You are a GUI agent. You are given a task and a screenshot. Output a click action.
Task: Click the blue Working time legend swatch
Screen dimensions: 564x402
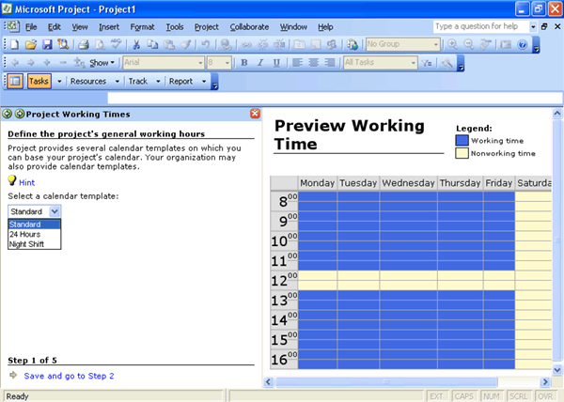(462, 140)
